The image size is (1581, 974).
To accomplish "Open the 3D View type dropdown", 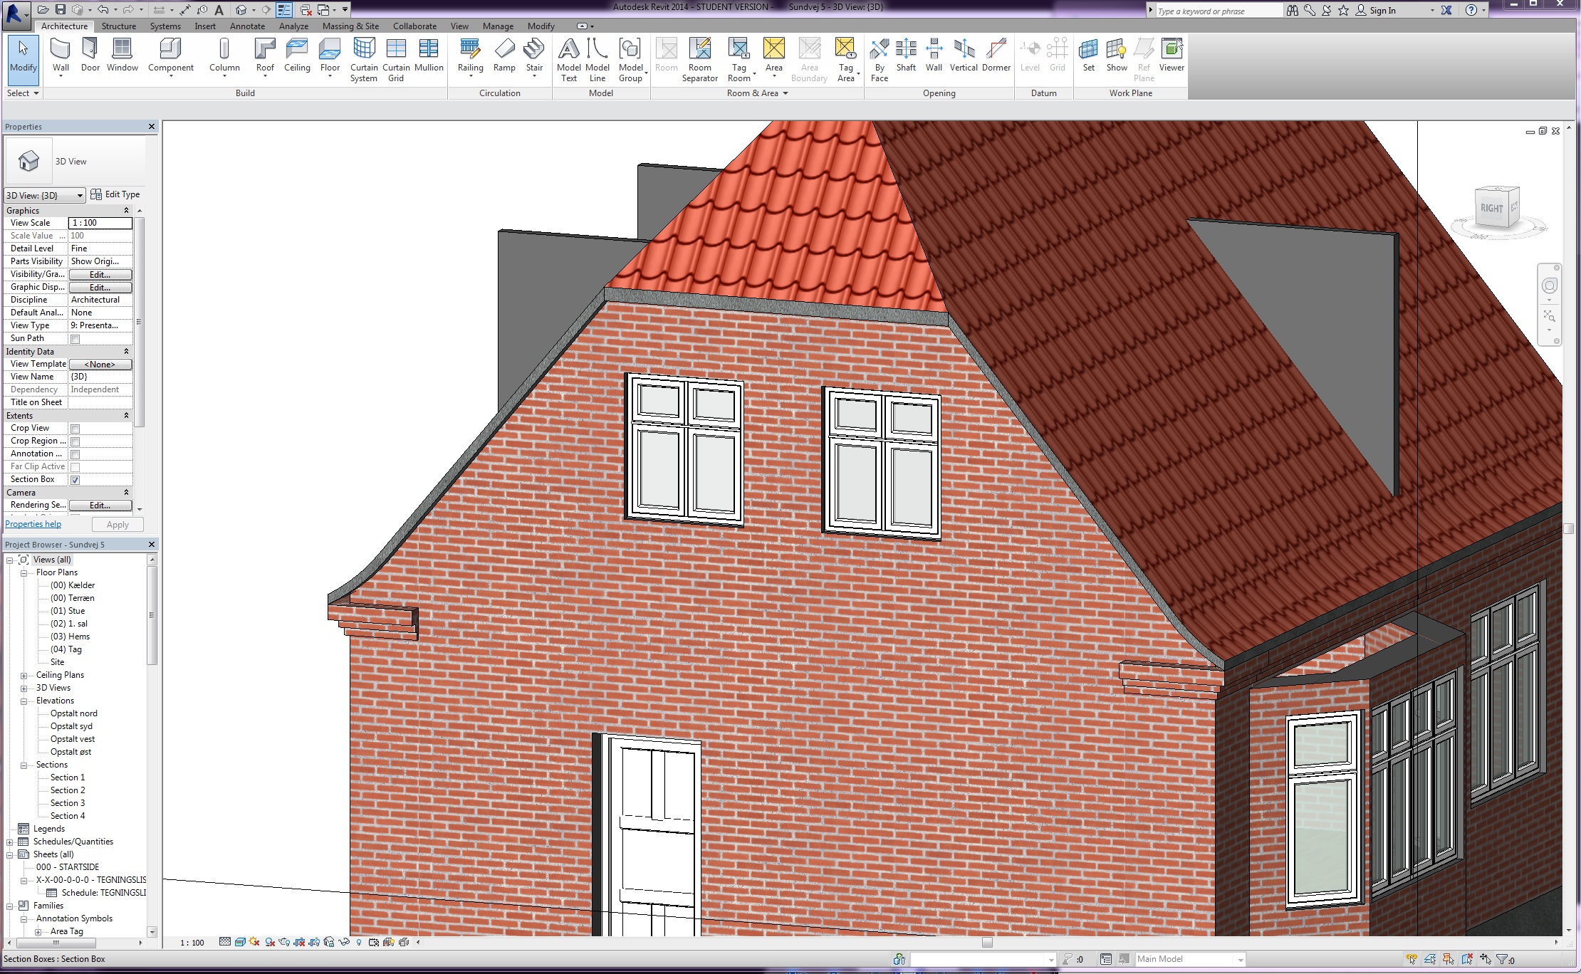I will (80, 195).
